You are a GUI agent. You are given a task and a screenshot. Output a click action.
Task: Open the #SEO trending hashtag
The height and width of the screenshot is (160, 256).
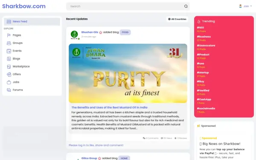(201, 28)
